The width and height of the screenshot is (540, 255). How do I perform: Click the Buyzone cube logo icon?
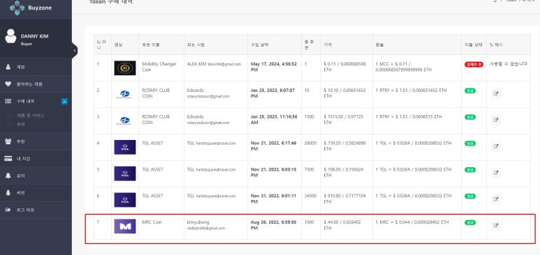(17, 8)
